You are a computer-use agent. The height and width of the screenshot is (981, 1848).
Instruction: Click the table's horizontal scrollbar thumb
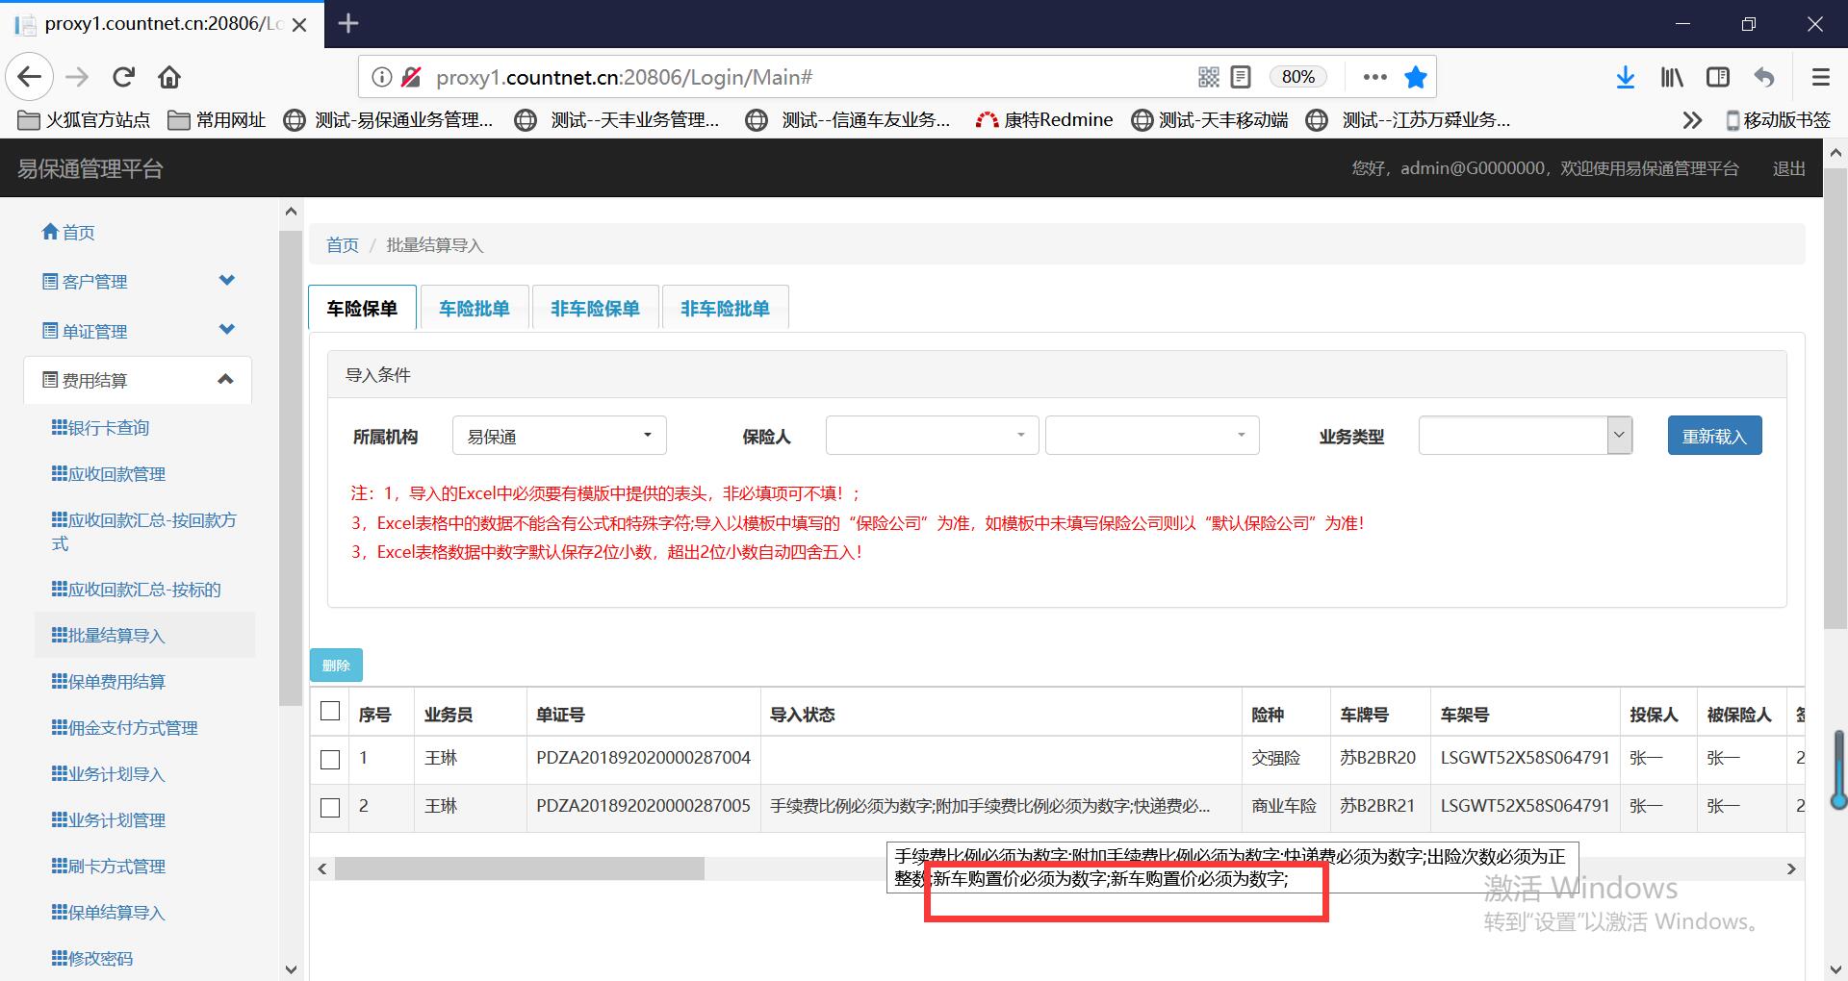pos(520,869)
